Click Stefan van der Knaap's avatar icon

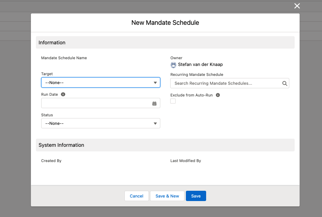tap(173, 65)
